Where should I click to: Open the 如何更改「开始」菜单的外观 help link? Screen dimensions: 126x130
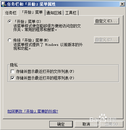point(33,111)
